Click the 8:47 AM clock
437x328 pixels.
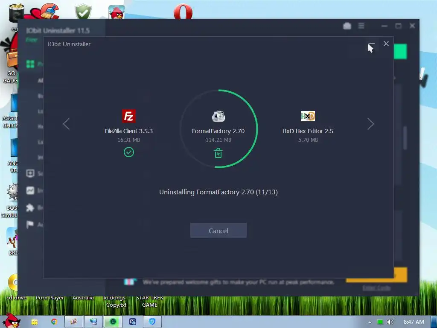point(414,322)
